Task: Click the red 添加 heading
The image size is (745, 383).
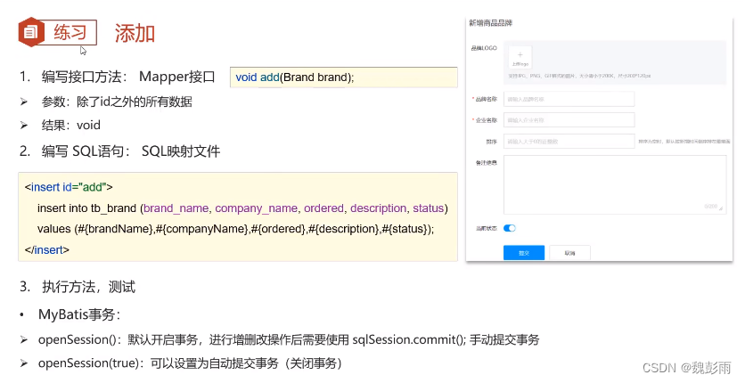Action: (x=135, y=33)
